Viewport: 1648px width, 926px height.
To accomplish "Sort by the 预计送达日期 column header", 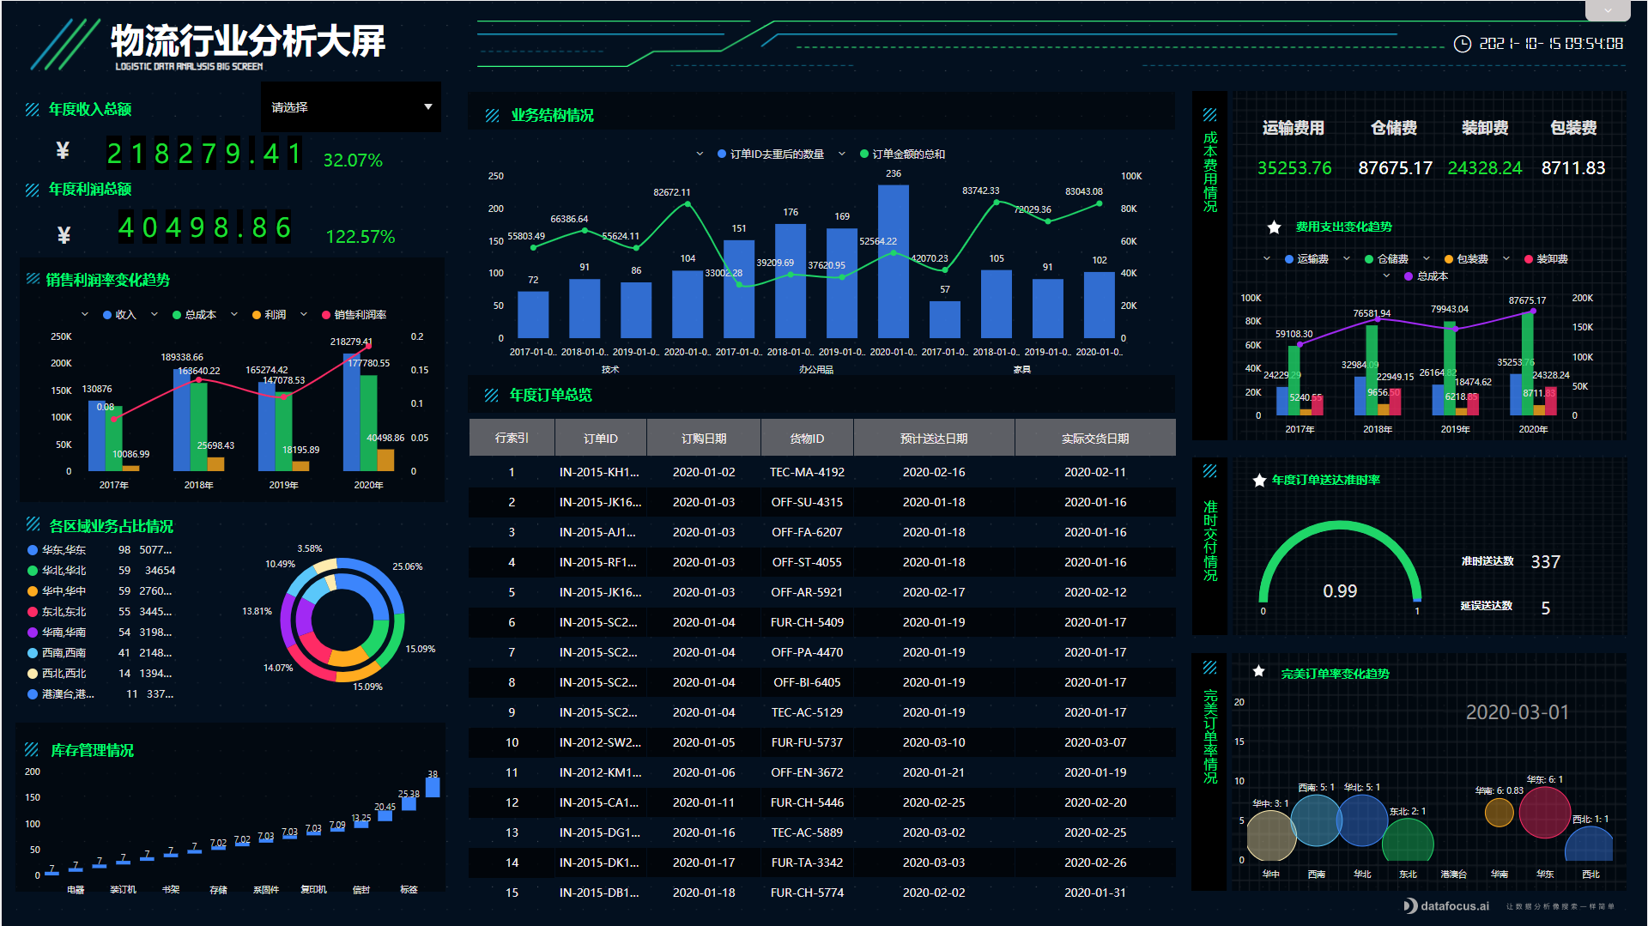I will point(934,439).
